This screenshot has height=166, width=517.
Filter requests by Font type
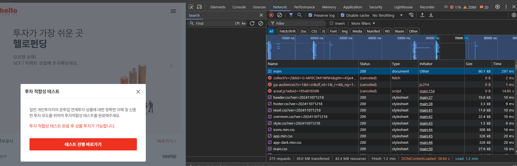(x=333, y=31)
